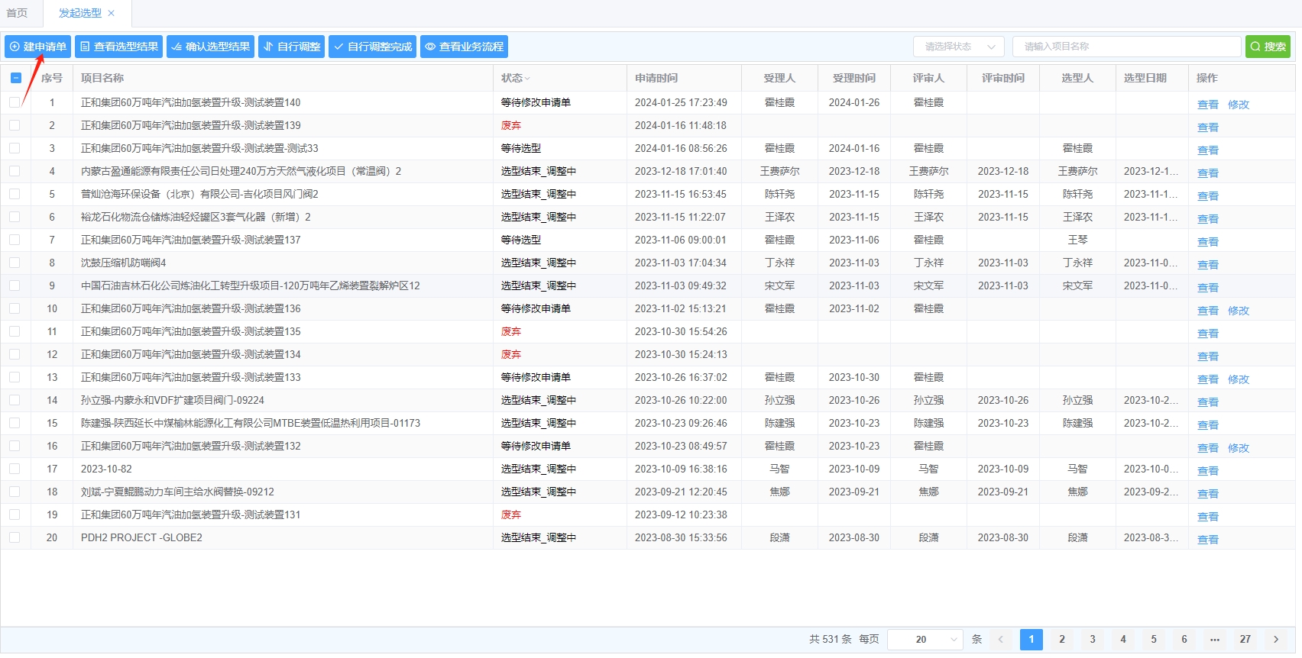
Task: Click the green 搜索 magnifier button
Action: coord(1267,47)
